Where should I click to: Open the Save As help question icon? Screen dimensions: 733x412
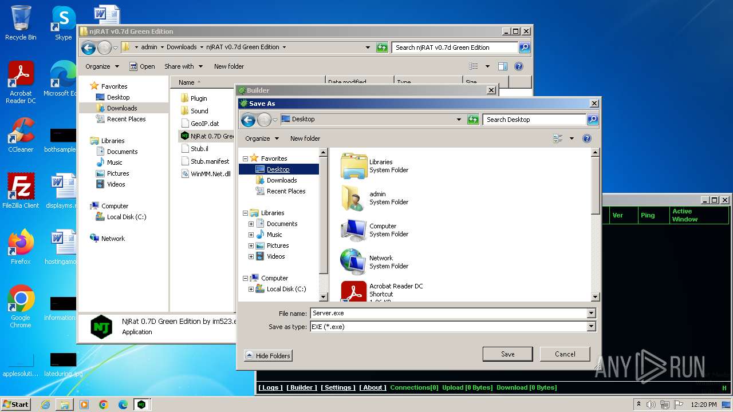586,138
